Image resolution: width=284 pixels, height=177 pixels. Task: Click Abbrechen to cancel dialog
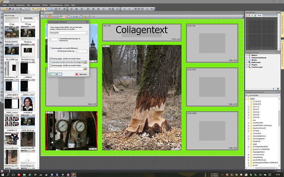[81, 74]
